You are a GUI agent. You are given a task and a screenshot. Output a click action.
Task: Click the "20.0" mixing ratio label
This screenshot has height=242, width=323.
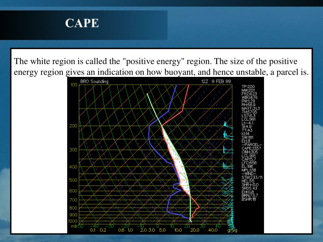[195, 230]
